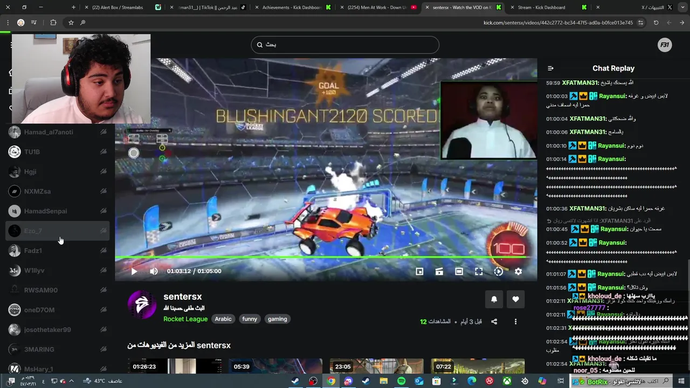This screenshot has height=388, width=690.
Task: Open Spotify from the taskbar
Action: click(x=402, y=381)
